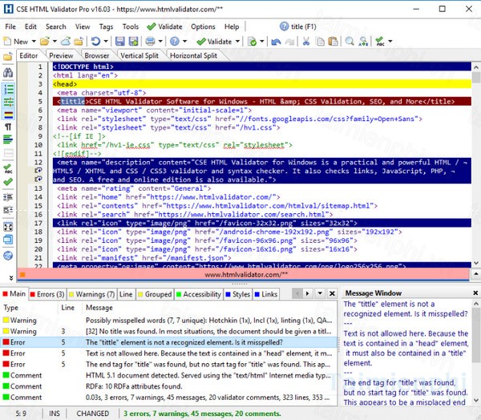Switch to the Vertical Split tab
The width and height of the screenshot is (481, 420).
click(139, 55)
